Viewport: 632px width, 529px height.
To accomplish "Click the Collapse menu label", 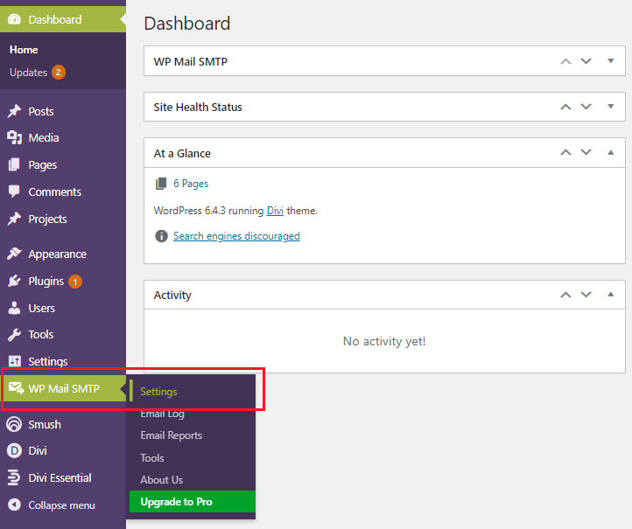I will [x=61, y=505].
